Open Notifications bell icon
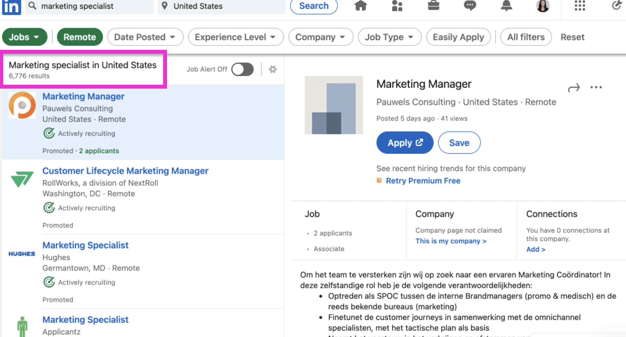This screenshot has height=337, width=626. [x=506, y=6]
